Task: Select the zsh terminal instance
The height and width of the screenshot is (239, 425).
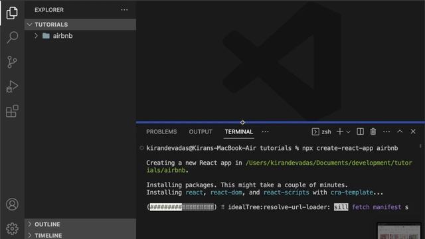Action: click(x=321, y=131)
